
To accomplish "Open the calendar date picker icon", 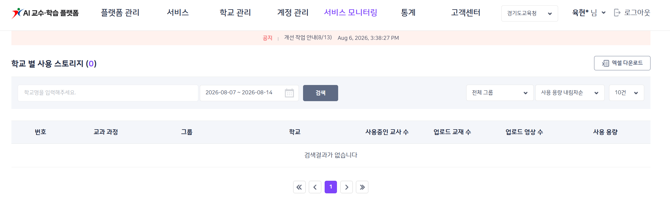I will 289,93.
